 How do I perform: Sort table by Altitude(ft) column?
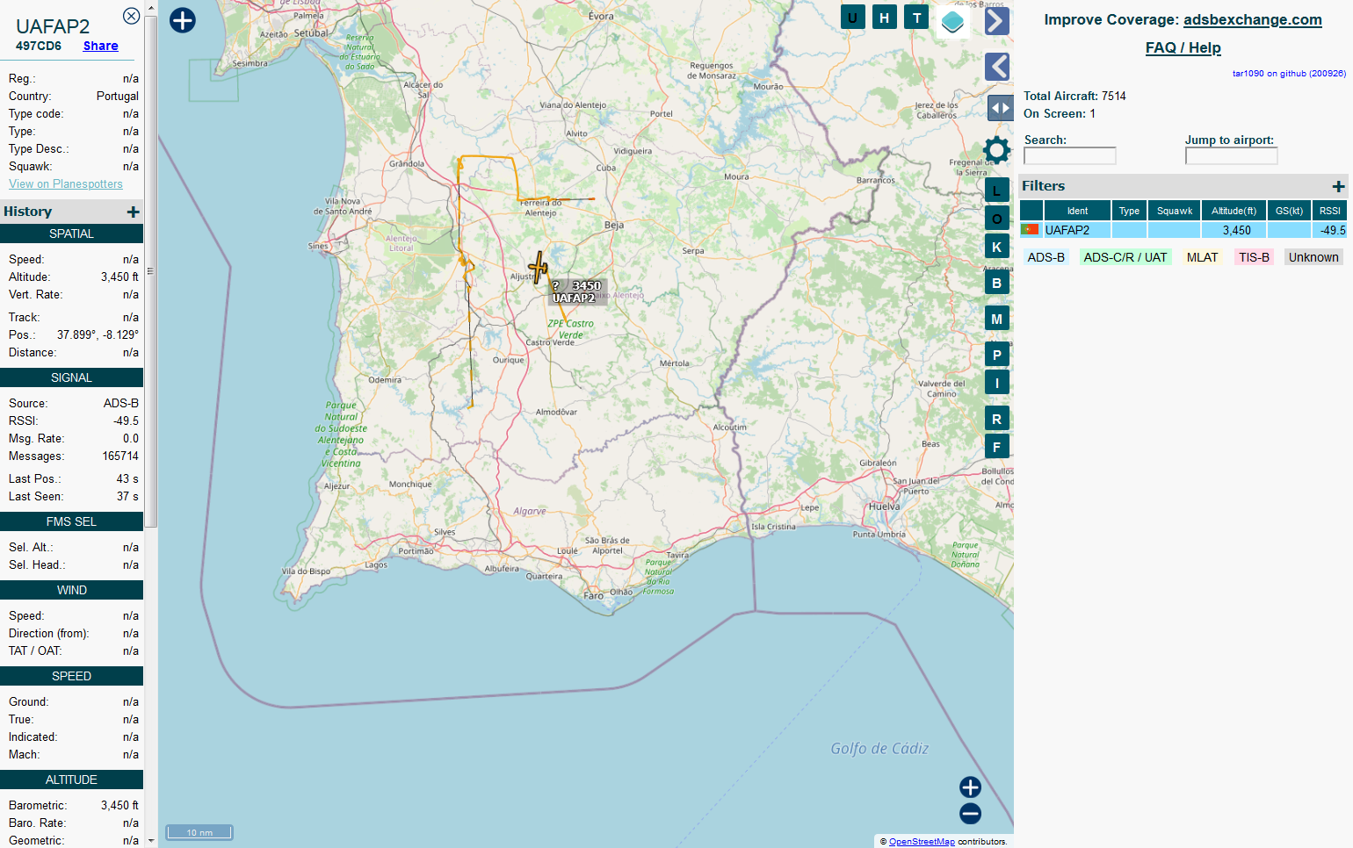click(1234, 211)
